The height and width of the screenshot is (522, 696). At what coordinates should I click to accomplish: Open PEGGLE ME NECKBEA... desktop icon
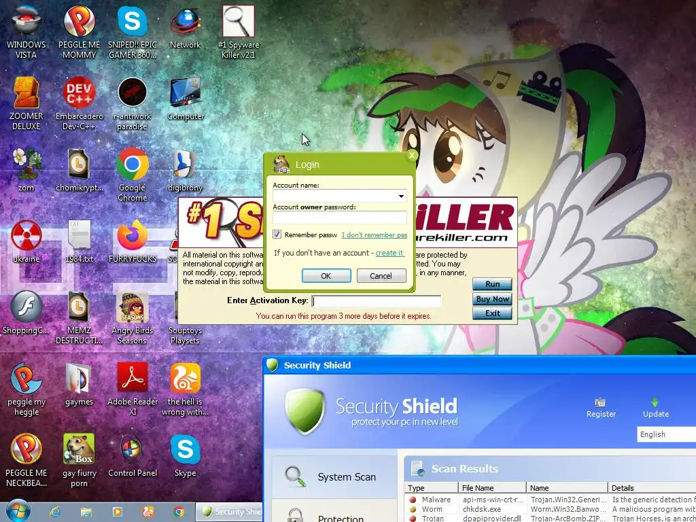27,461
